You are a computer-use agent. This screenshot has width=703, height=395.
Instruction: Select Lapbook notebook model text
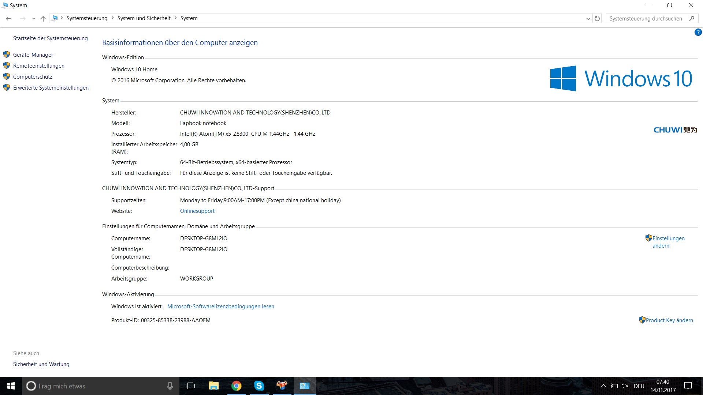point(203,123)
